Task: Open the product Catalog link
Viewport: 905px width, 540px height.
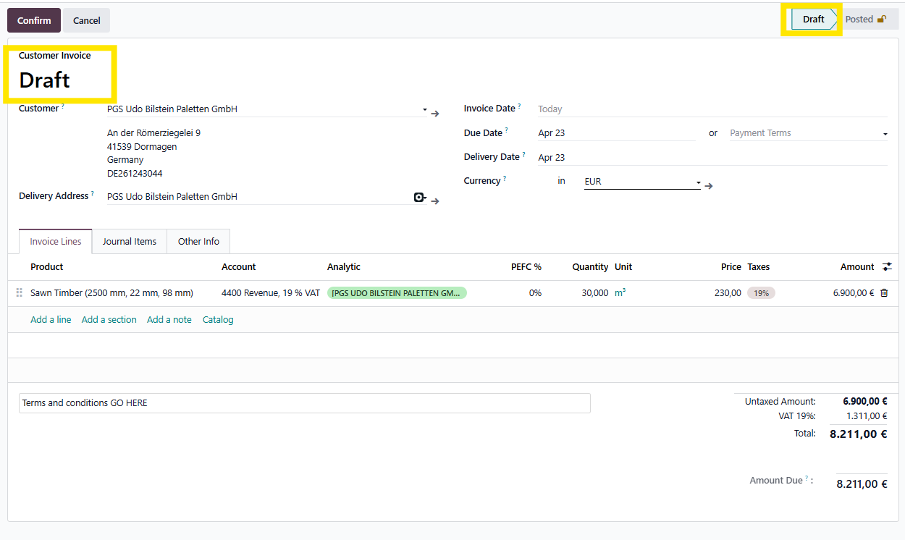Action: point(218,319)
